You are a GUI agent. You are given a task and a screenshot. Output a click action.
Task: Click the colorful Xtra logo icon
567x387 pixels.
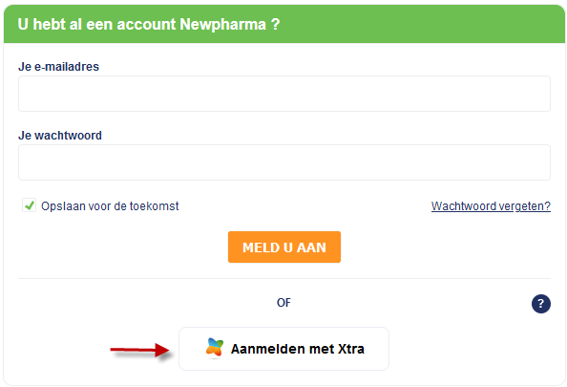(215, 348)
